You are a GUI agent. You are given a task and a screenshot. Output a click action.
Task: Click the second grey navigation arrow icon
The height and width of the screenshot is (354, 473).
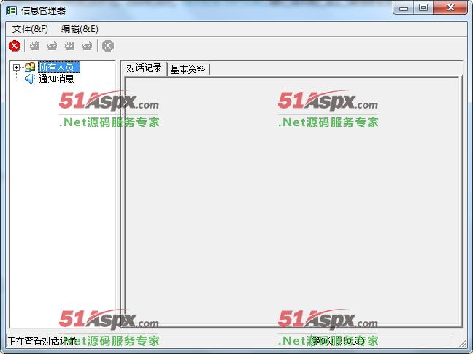[52, 46]
